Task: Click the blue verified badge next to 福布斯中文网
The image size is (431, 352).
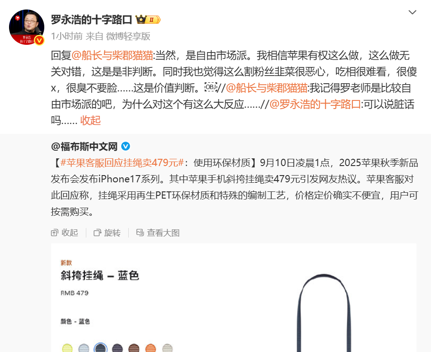Action: coord(126,146)
